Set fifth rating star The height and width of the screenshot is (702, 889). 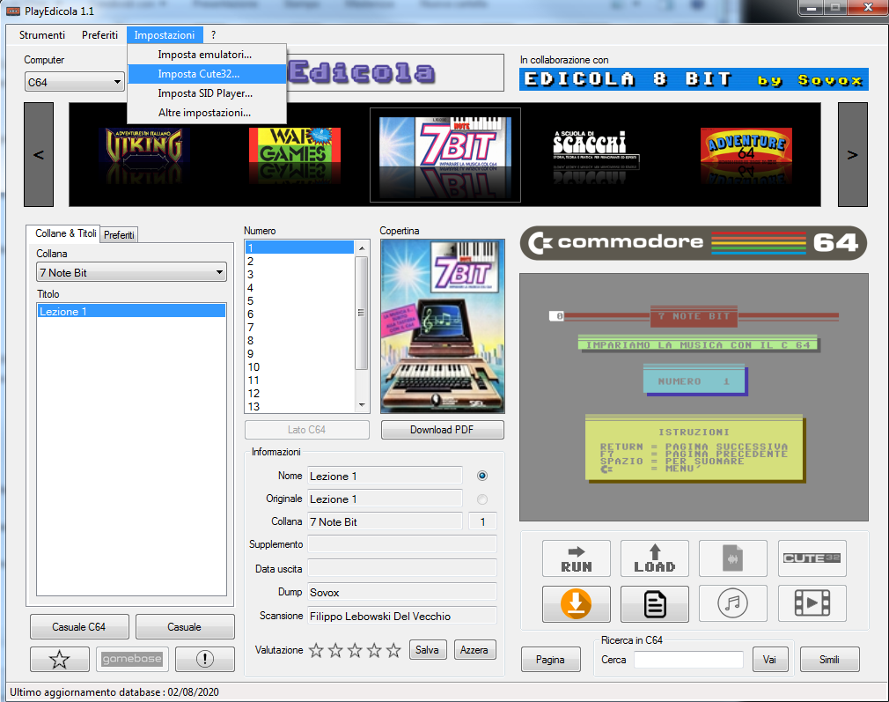(x=393, y=650)
